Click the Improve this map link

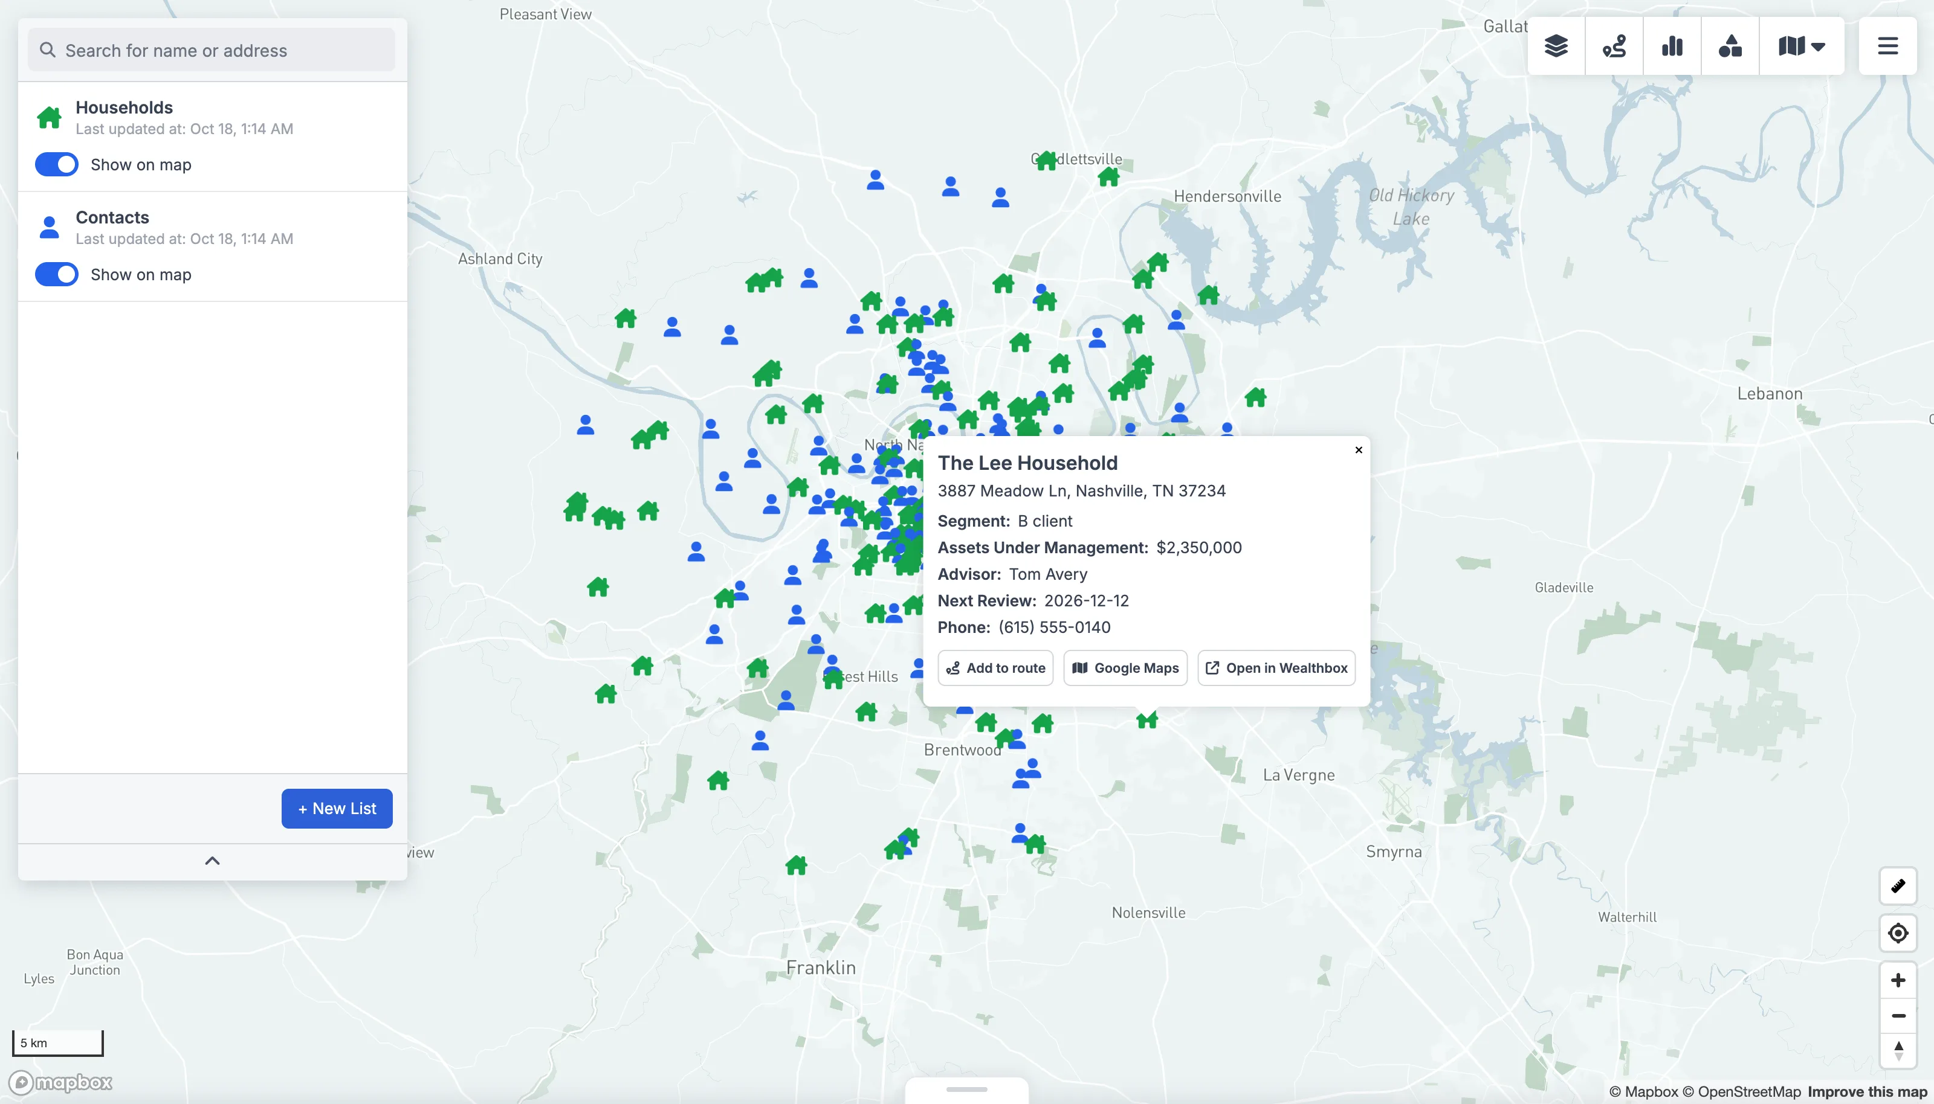pos(1866,1092)
